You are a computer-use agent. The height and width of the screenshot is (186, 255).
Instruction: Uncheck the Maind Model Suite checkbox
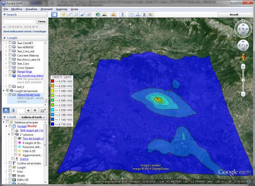[x=10, y=95]
